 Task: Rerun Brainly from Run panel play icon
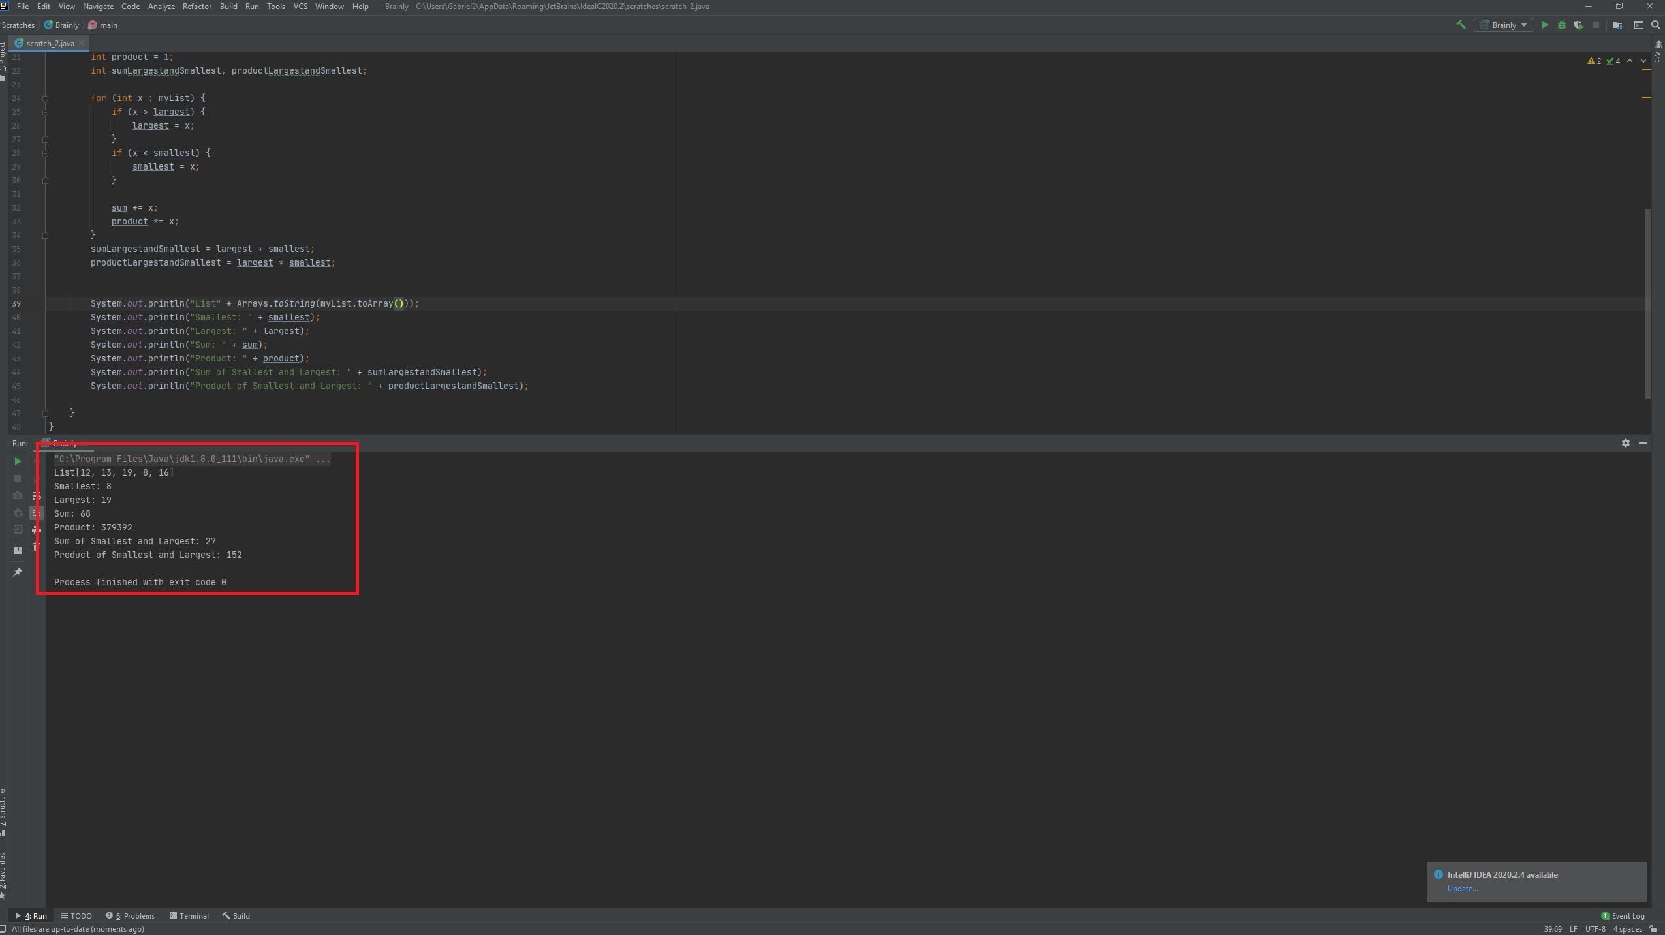coord(18,461)
